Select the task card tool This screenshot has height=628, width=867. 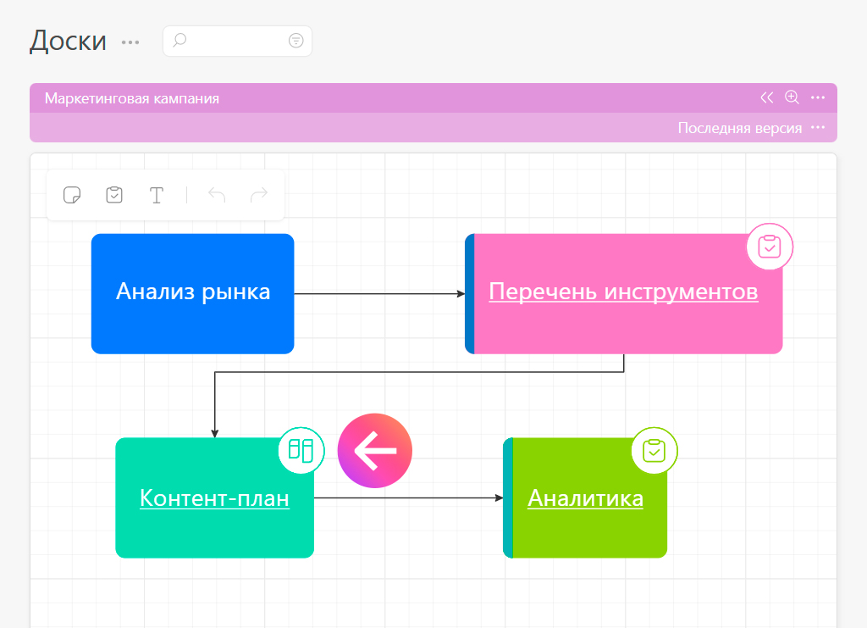114,195
